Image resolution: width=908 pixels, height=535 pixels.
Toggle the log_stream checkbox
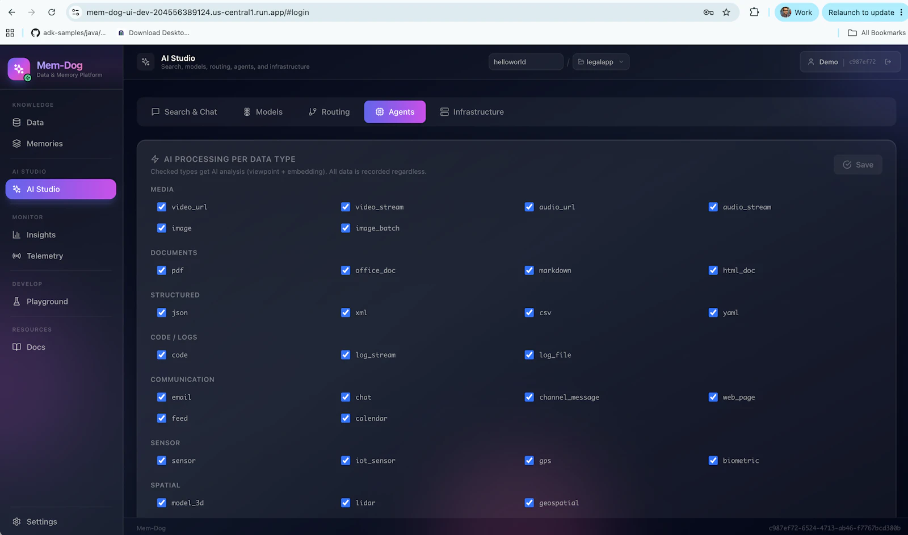[346, 355]
